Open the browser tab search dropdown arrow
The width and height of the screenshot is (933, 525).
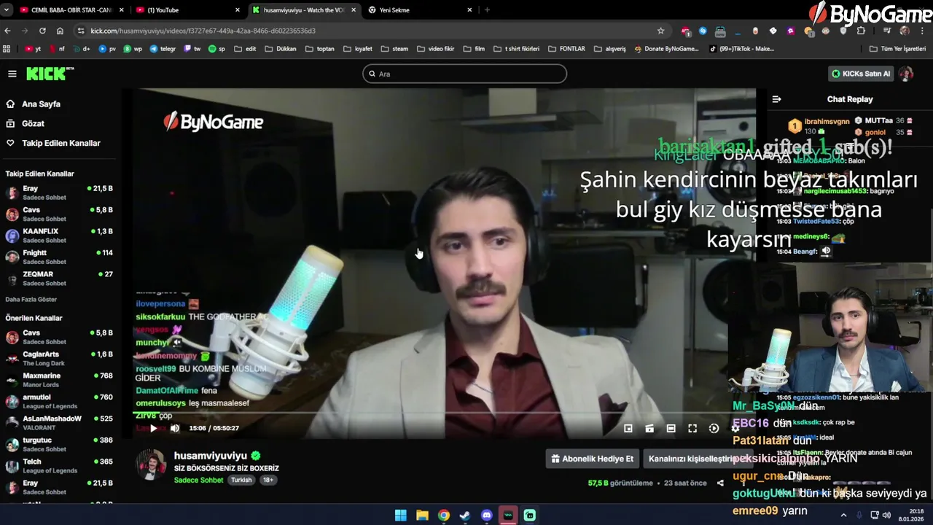coord(7,9)
